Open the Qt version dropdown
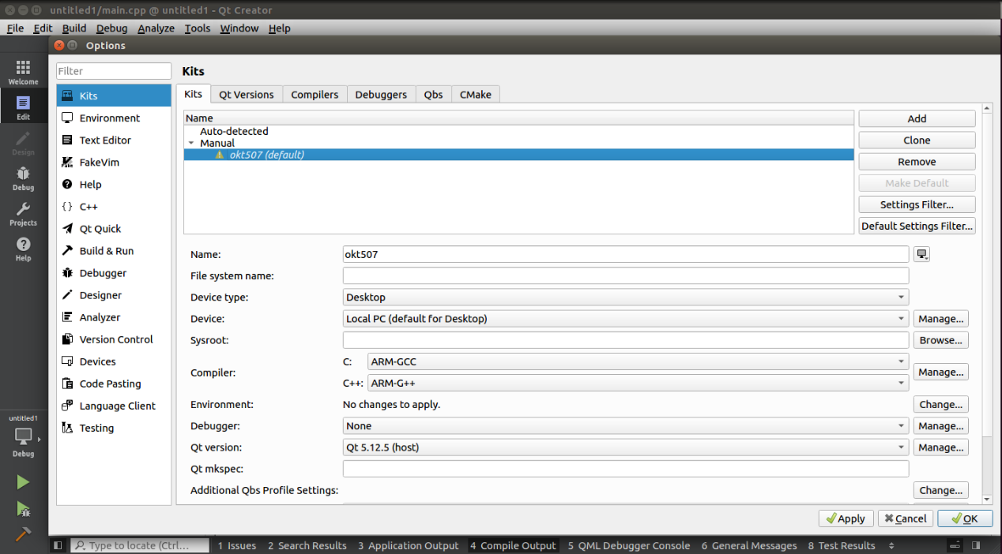 (625, 447)
